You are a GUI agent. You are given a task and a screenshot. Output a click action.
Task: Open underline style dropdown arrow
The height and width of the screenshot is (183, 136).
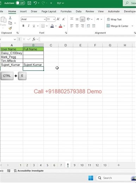[38, 26]
